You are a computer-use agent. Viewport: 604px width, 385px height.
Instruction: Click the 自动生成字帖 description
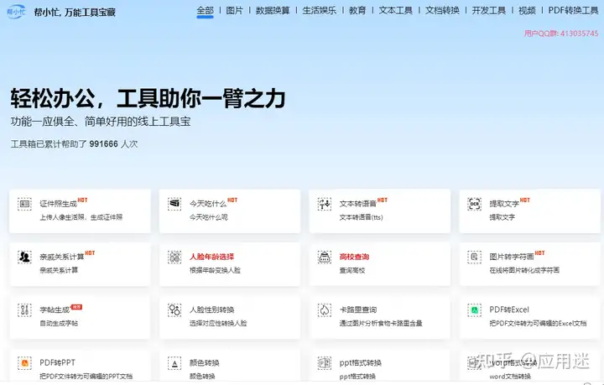(59, 324)
